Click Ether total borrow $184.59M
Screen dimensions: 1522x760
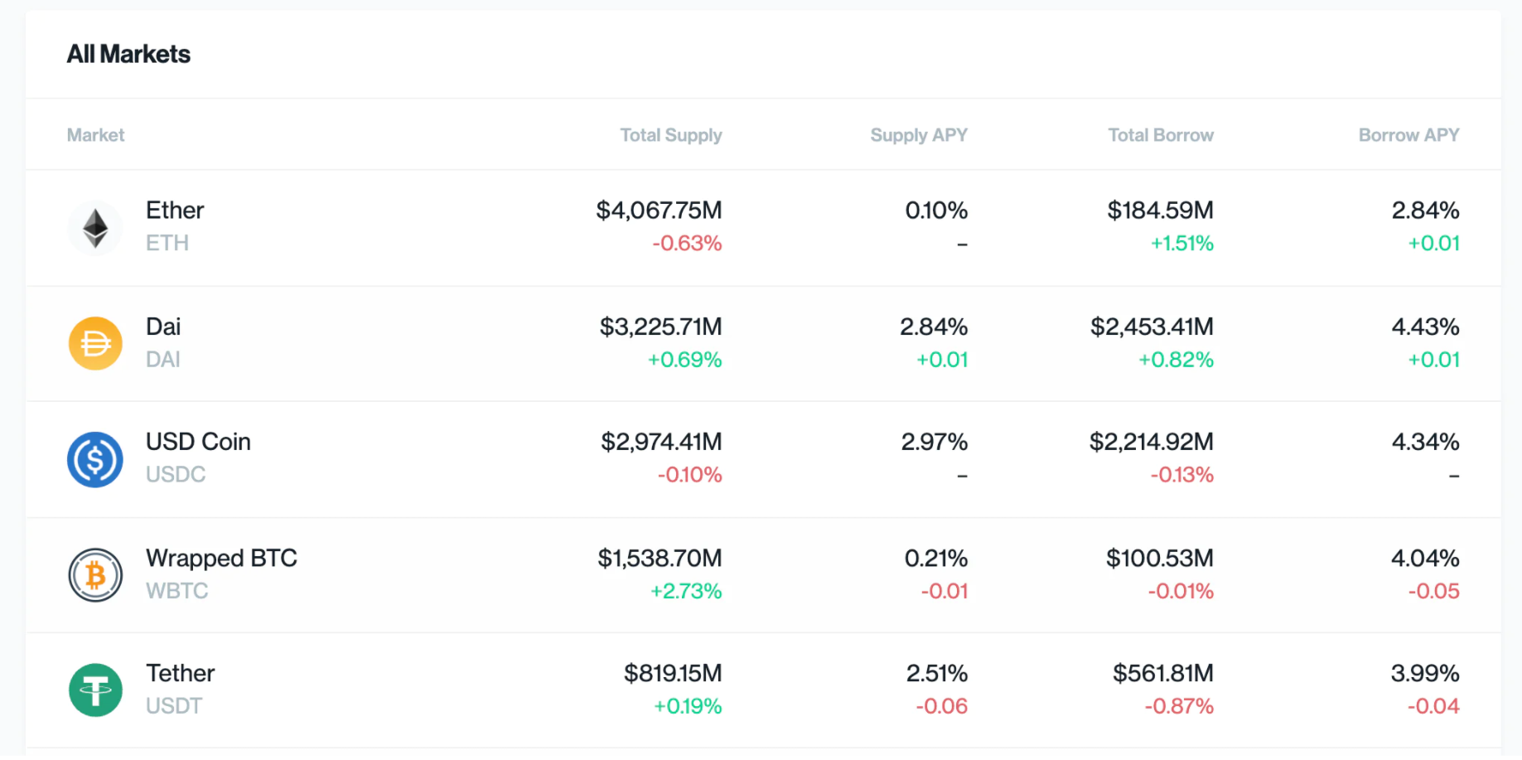pos(1160,211)
